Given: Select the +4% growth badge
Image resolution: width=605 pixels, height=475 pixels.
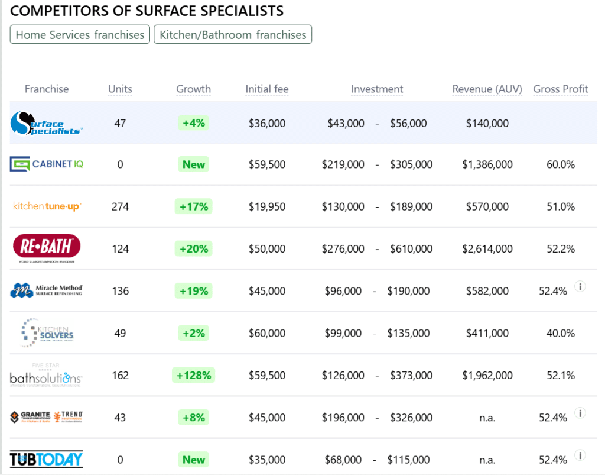Looking at the screenshot, I should tap(193, 123).
